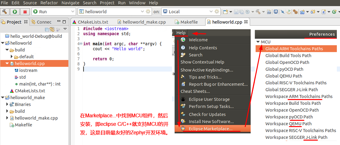Select main(int, char**) in the outline tree
The image size is (340, 145).
[x=40, y=84]
